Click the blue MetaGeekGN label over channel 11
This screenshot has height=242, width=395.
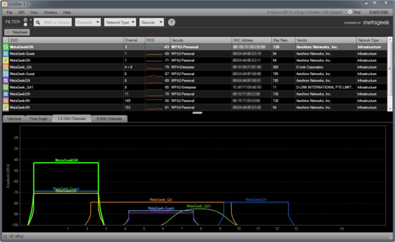[255, 200]
